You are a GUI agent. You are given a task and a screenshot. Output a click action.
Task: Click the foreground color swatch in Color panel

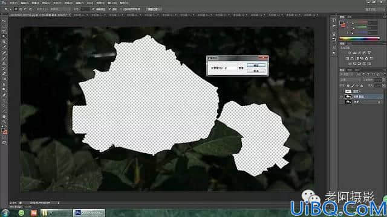coord(341,23)
